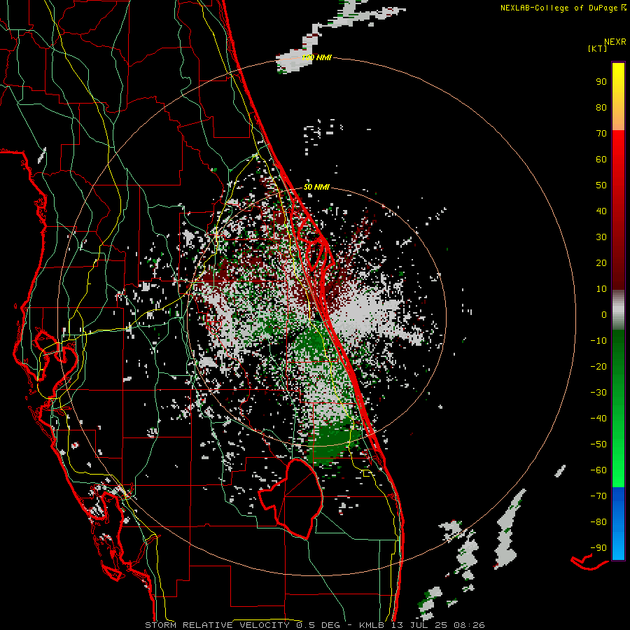
Task: Select the positive 50 scale label
Action: [601, 185]
